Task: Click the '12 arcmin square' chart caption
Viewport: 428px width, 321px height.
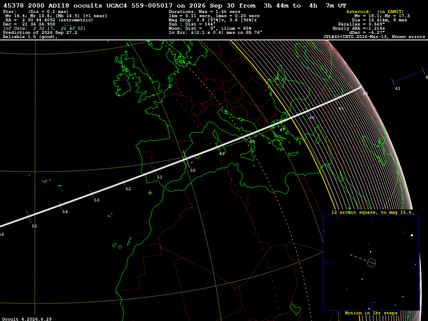Action: click(371, 212)
